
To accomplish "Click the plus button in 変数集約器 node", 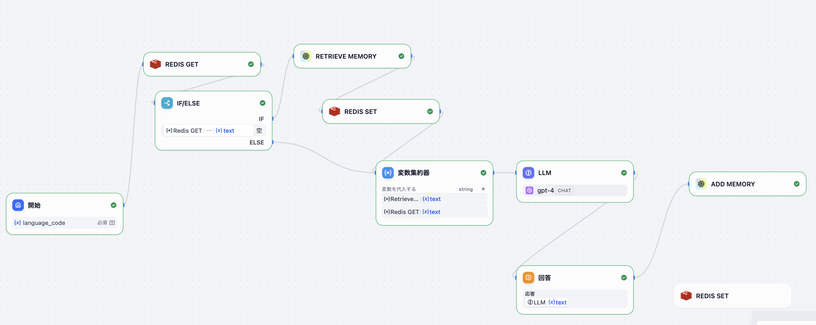I will tap(483, 189).
